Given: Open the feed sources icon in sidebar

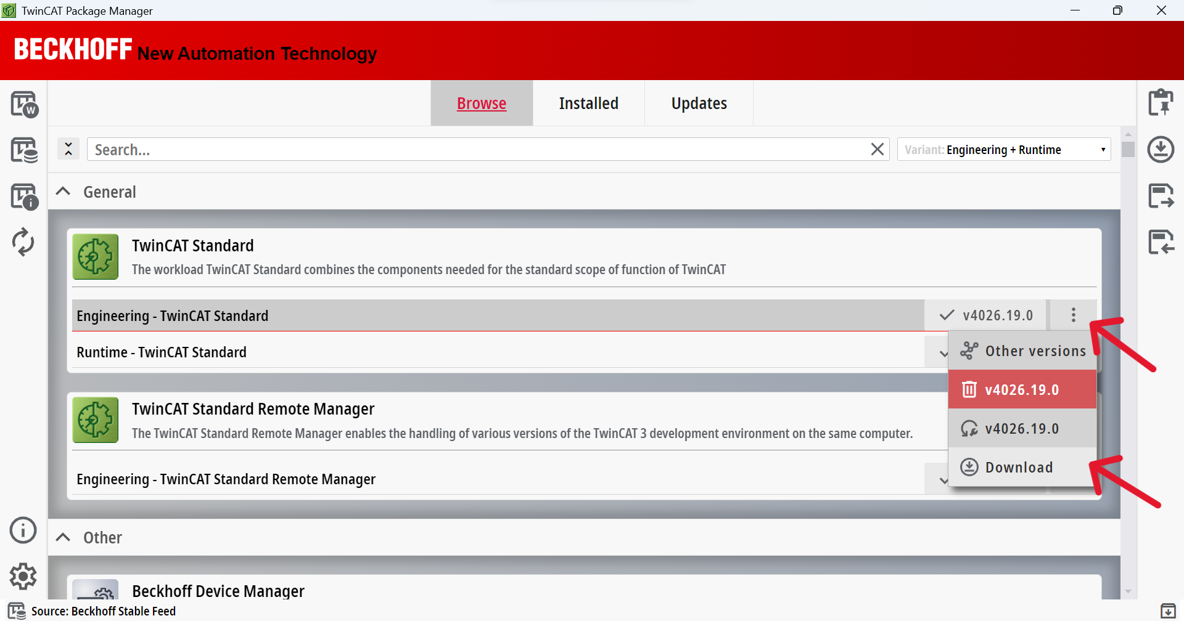Looking at the screenshot, I should [x=24, y=150].
